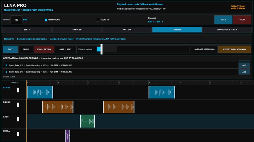The height and width of the screenshot is (142, 254).
Task: Click the Synth_Take_013 recording row text
Action: click(40, 72)
